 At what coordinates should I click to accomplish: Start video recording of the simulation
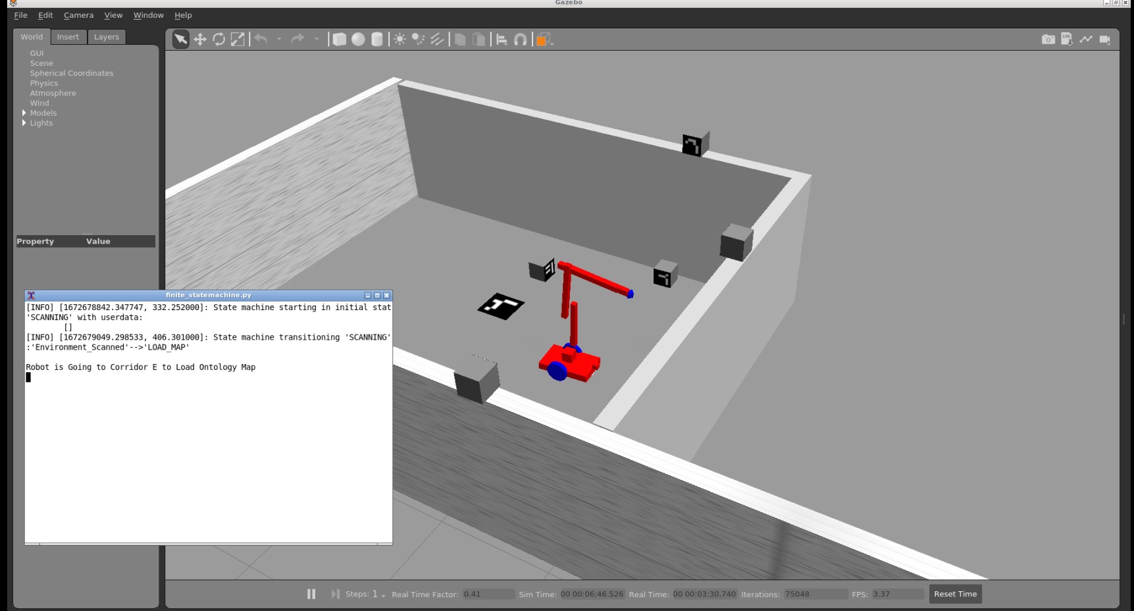1104,39
